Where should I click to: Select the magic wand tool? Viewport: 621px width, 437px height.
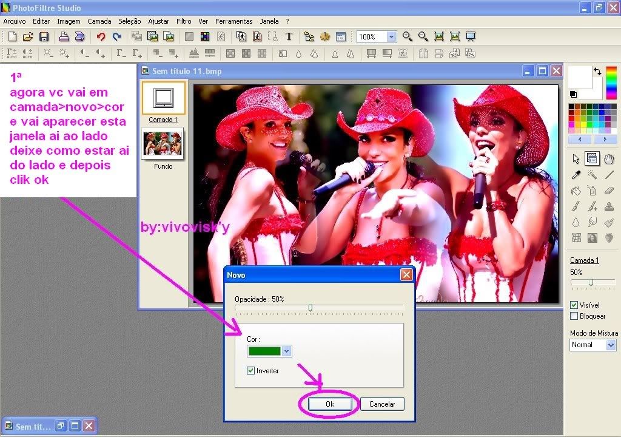592,175
